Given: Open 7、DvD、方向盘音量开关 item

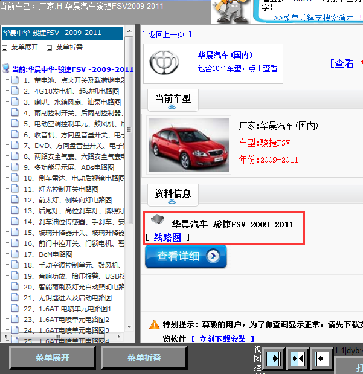Looking at the screenshot, I should [x=74, y=146].
